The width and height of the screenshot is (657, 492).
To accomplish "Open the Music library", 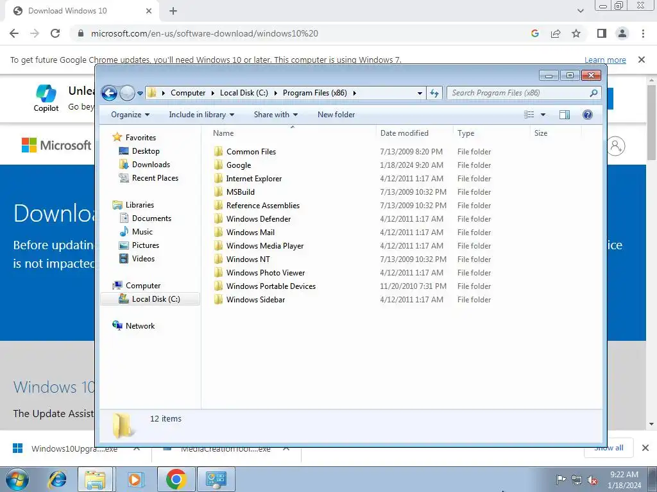I will 142,232.
